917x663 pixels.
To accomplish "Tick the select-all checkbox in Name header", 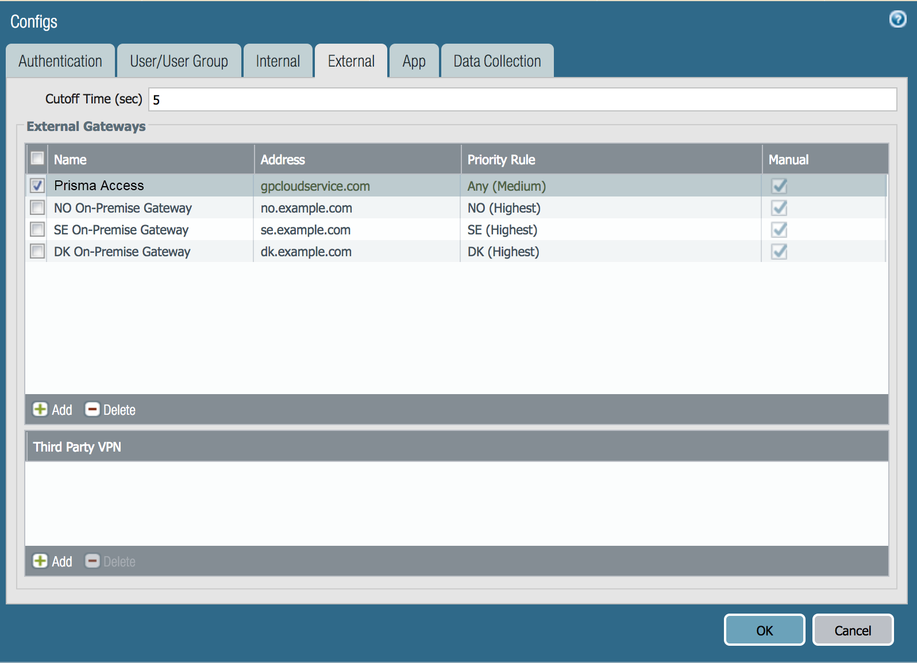I will click(37, 158).
